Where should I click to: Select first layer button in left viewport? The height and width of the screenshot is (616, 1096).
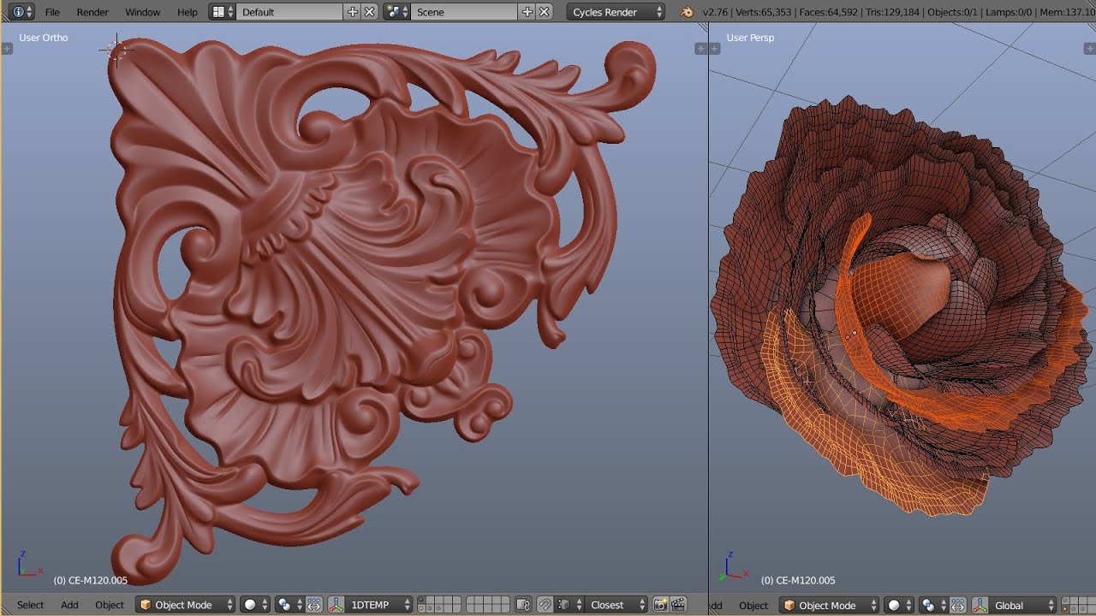[423, 601]
